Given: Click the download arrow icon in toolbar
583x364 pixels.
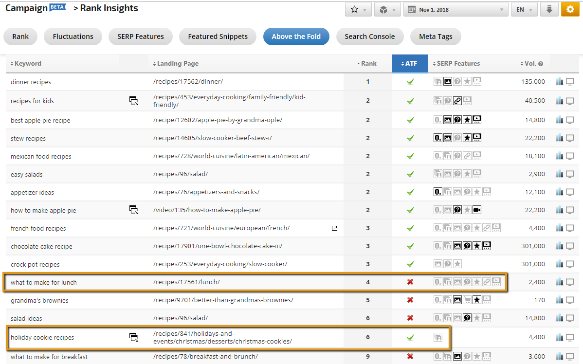Looking at the screenshot, I should 549,9.
